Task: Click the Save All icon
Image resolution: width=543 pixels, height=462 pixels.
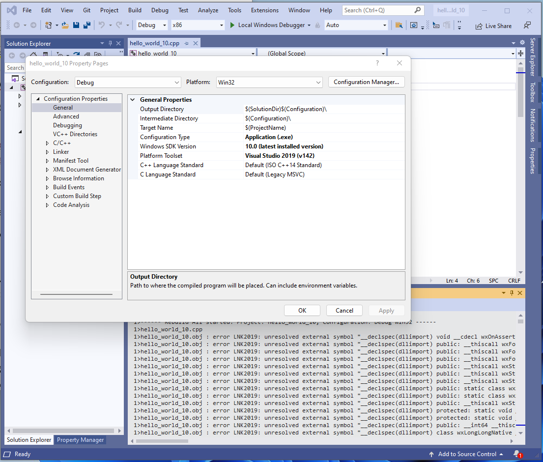Action: (87, 25)
